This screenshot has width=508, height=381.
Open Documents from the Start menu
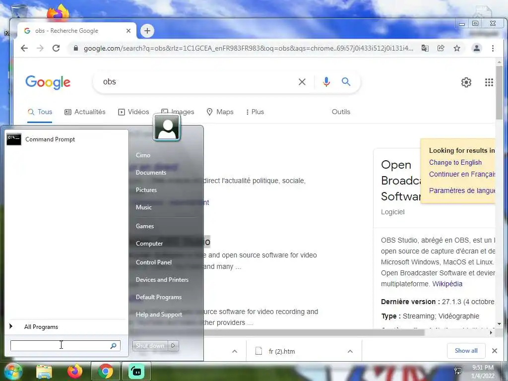pos(151,173)
